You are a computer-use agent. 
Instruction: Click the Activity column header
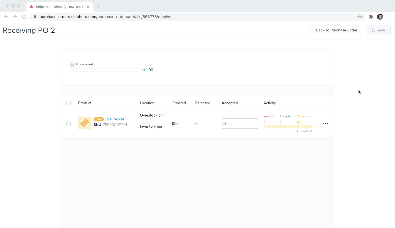[x=269, y=103]
